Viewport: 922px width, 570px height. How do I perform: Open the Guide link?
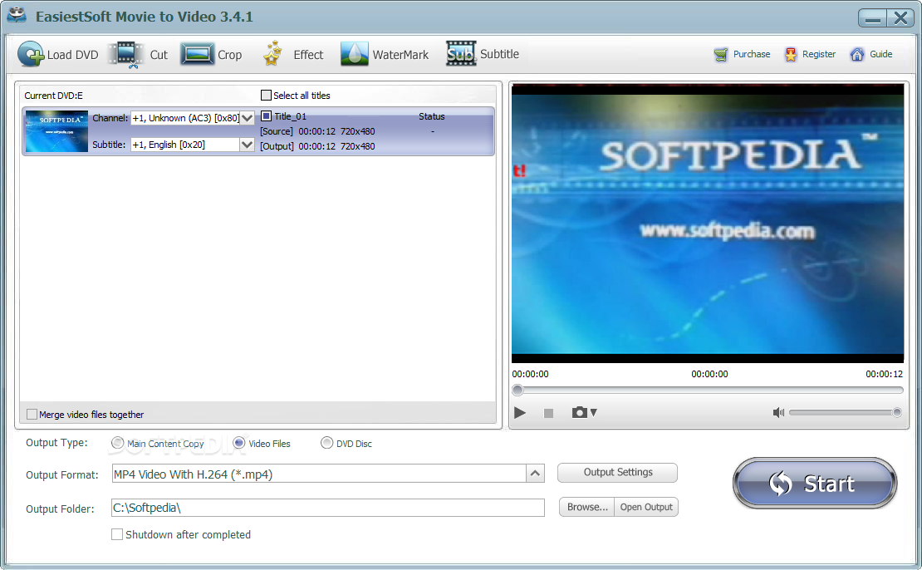pyautogui.click(x=880, y=54)
